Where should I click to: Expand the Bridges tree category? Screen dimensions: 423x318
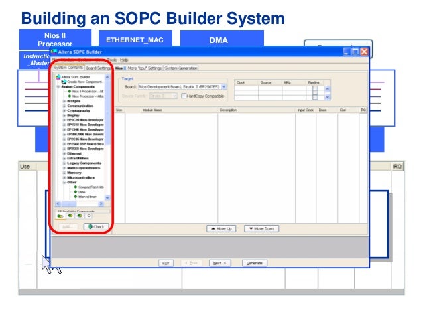(x=64, y=101)
